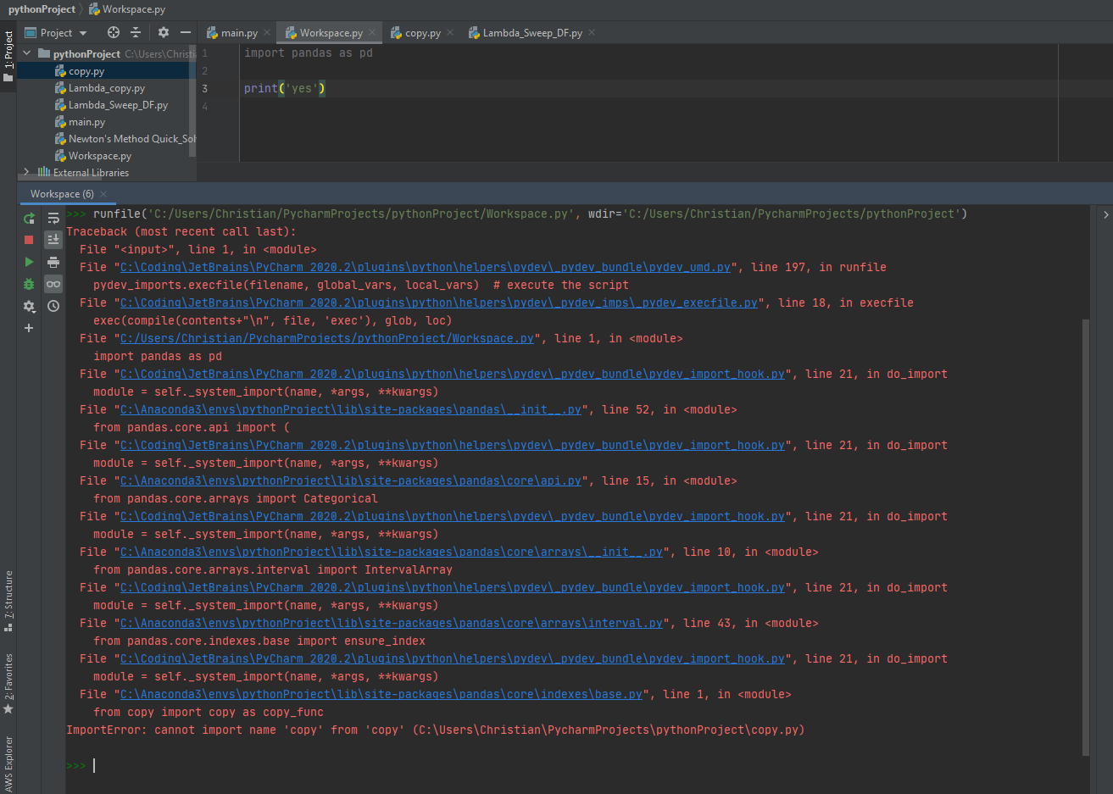Print console output using printer icon

click(53, 262)
